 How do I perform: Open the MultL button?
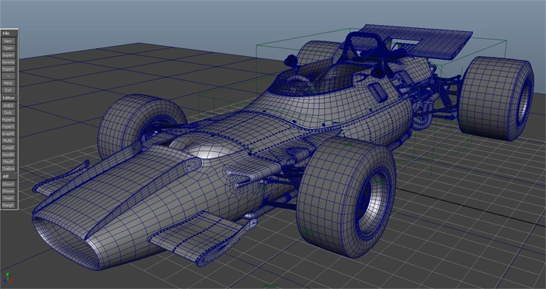[9, 140]
